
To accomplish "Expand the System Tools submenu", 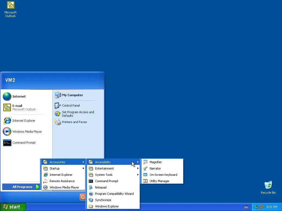I will (113, 175).
